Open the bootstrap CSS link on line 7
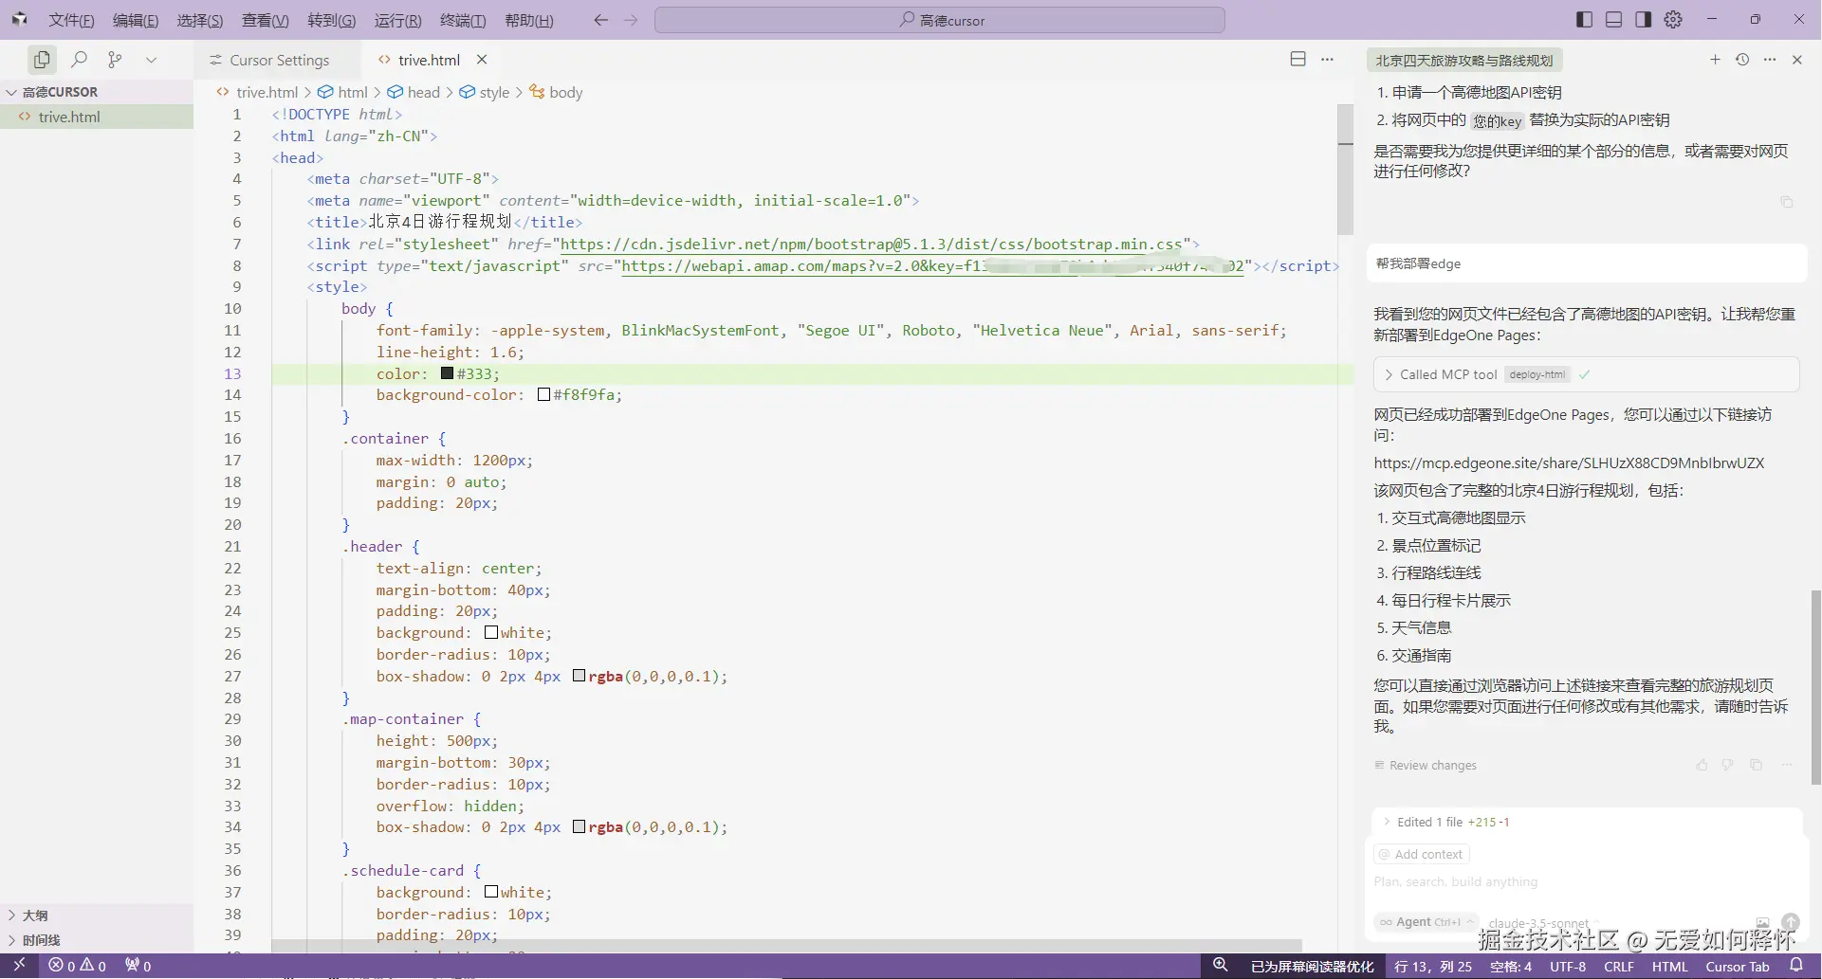Screen dimensions: 1822x979 [x=871, y=245]
